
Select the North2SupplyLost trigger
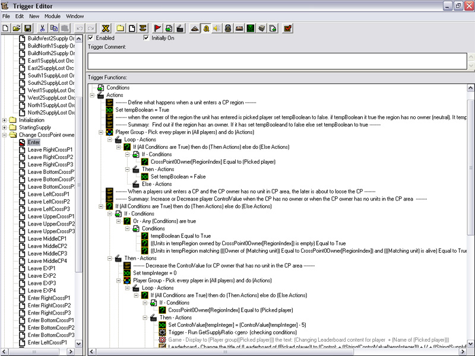[x=51, y=113]
